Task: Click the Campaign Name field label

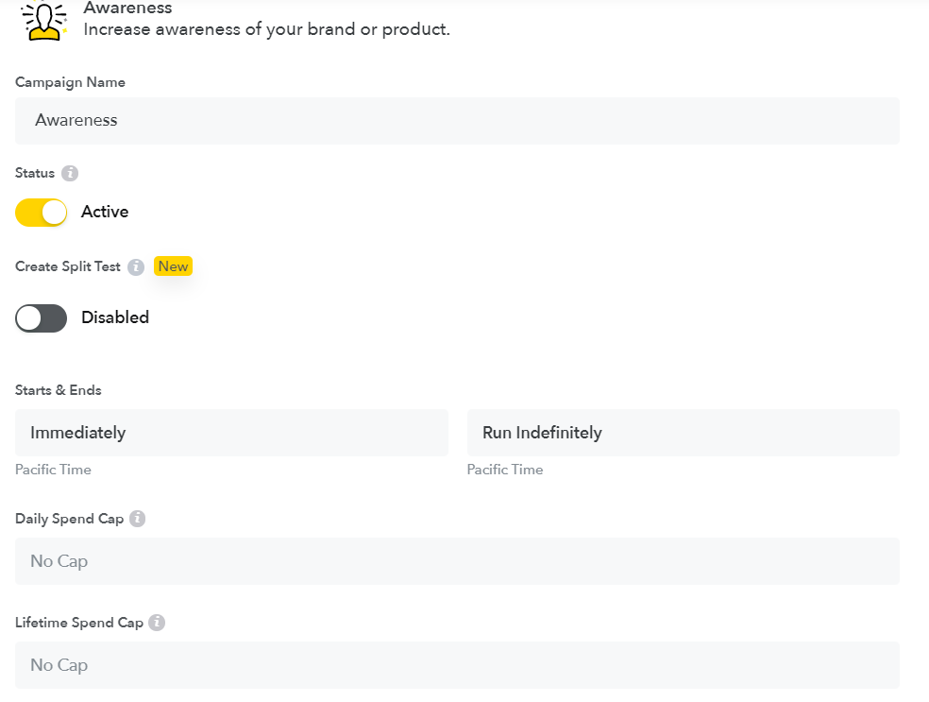Action: [x=70, y=82]
